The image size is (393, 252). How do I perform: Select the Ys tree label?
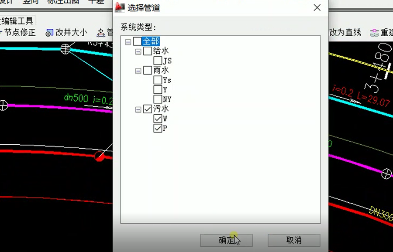167,80
